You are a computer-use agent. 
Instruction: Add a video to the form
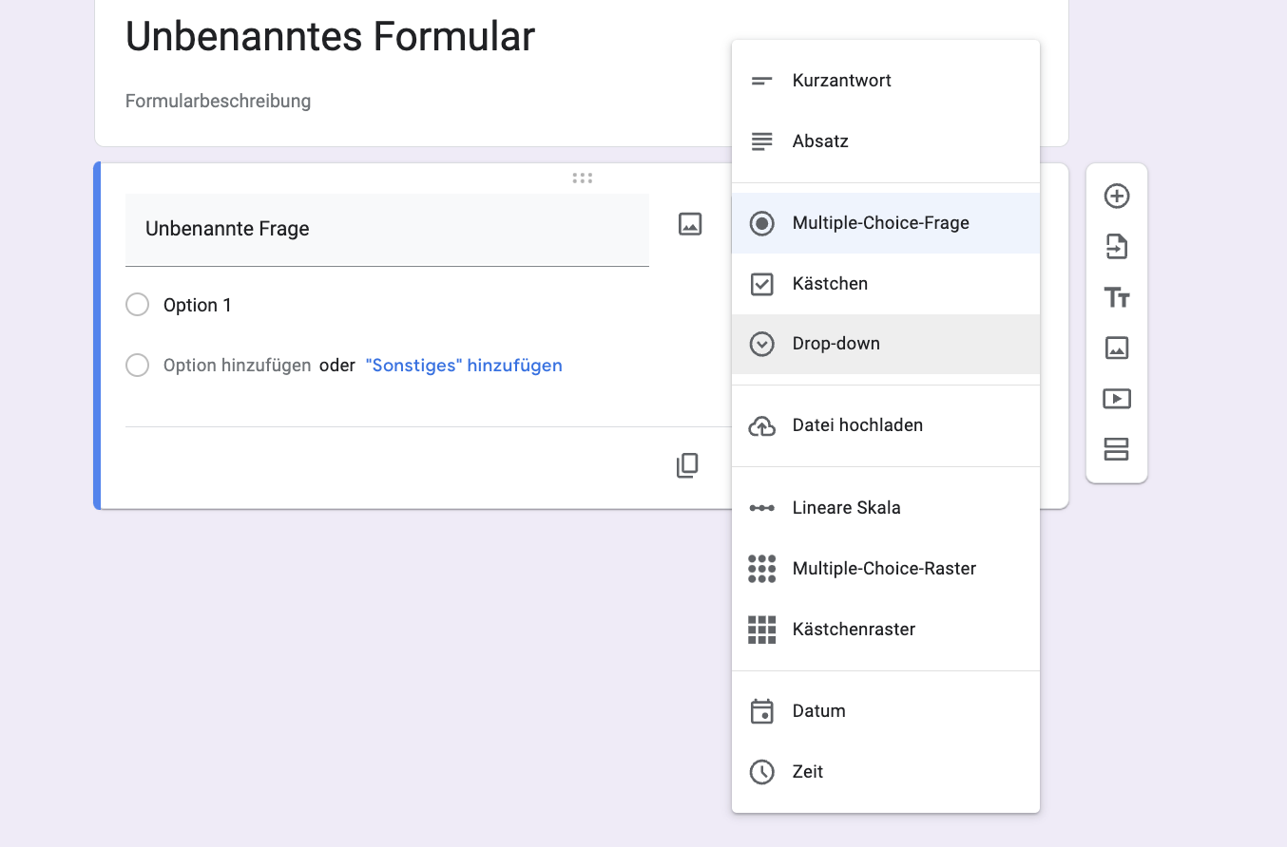pos(1117,399)
